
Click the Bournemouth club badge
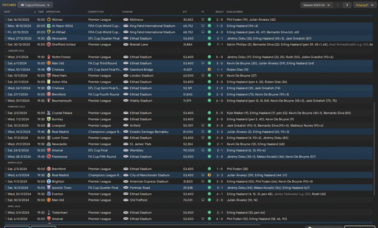[48, 101]
